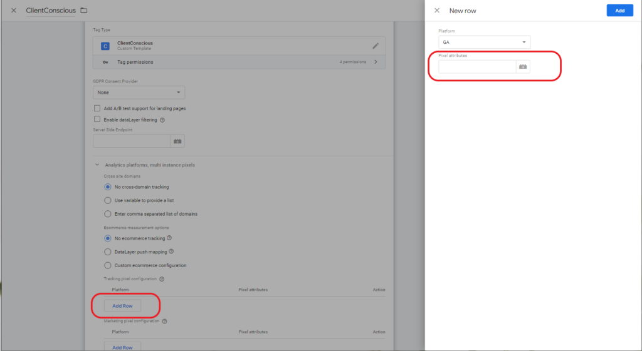Enable dataLayer filtering checkbox
Image resolution: width=642 pixels, height=351 pixels.
[x=97, y=120]
